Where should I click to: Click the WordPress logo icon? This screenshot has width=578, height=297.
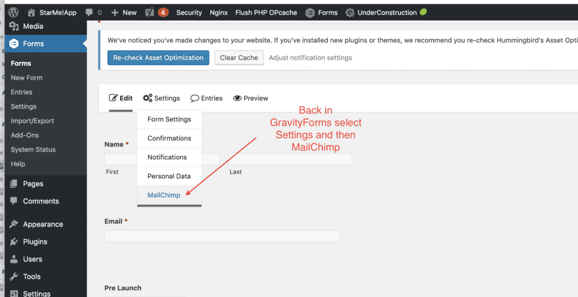point(14,12)
